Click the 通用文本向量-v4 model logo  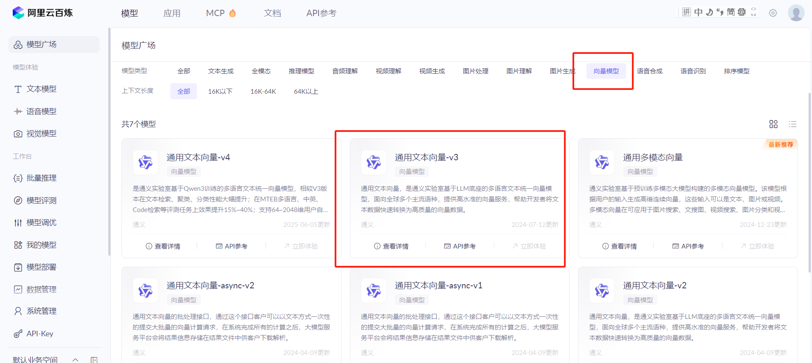145,162
